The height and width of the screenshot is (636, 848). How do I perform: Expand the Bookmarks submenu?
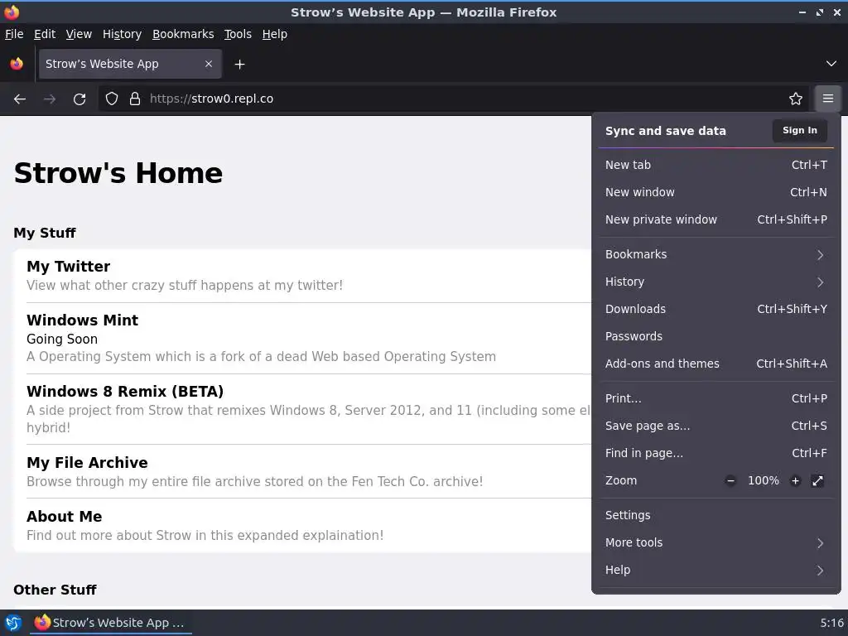(x=716, y=254)
